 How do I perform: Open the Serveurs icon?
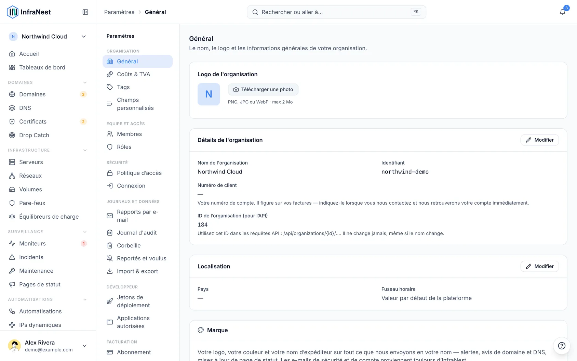point(12,162)
